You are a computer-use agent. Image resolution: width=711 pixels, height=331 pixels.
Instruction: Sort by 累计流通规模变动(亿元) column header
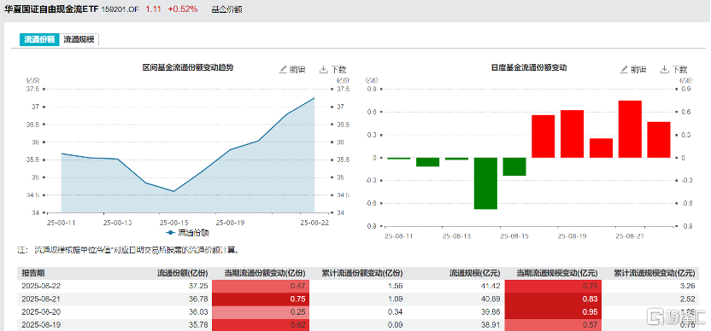click(x=655, y=273)
